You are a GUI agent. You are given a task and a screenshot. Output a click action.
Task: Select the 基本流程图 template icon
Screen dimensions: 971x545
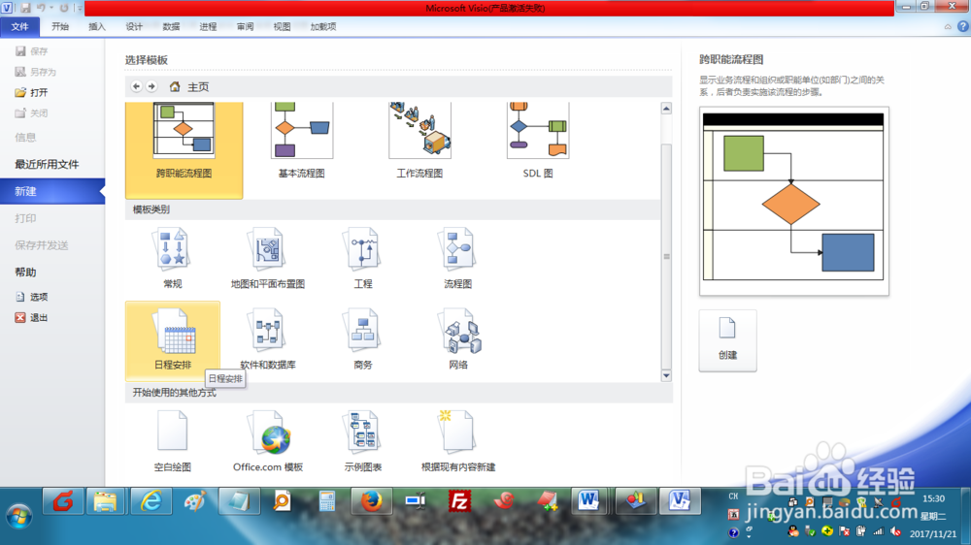coord(302,130)
